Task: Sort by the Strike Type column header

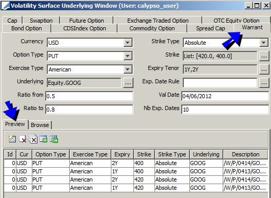Action: [x=172, y=154]
